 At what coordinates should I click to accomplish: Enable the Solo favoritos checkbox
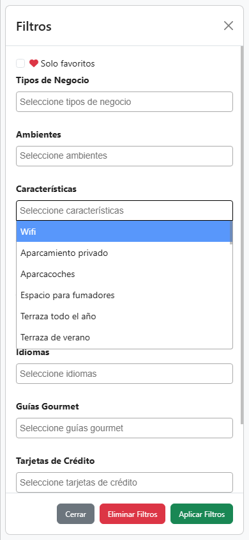point(20,63)
